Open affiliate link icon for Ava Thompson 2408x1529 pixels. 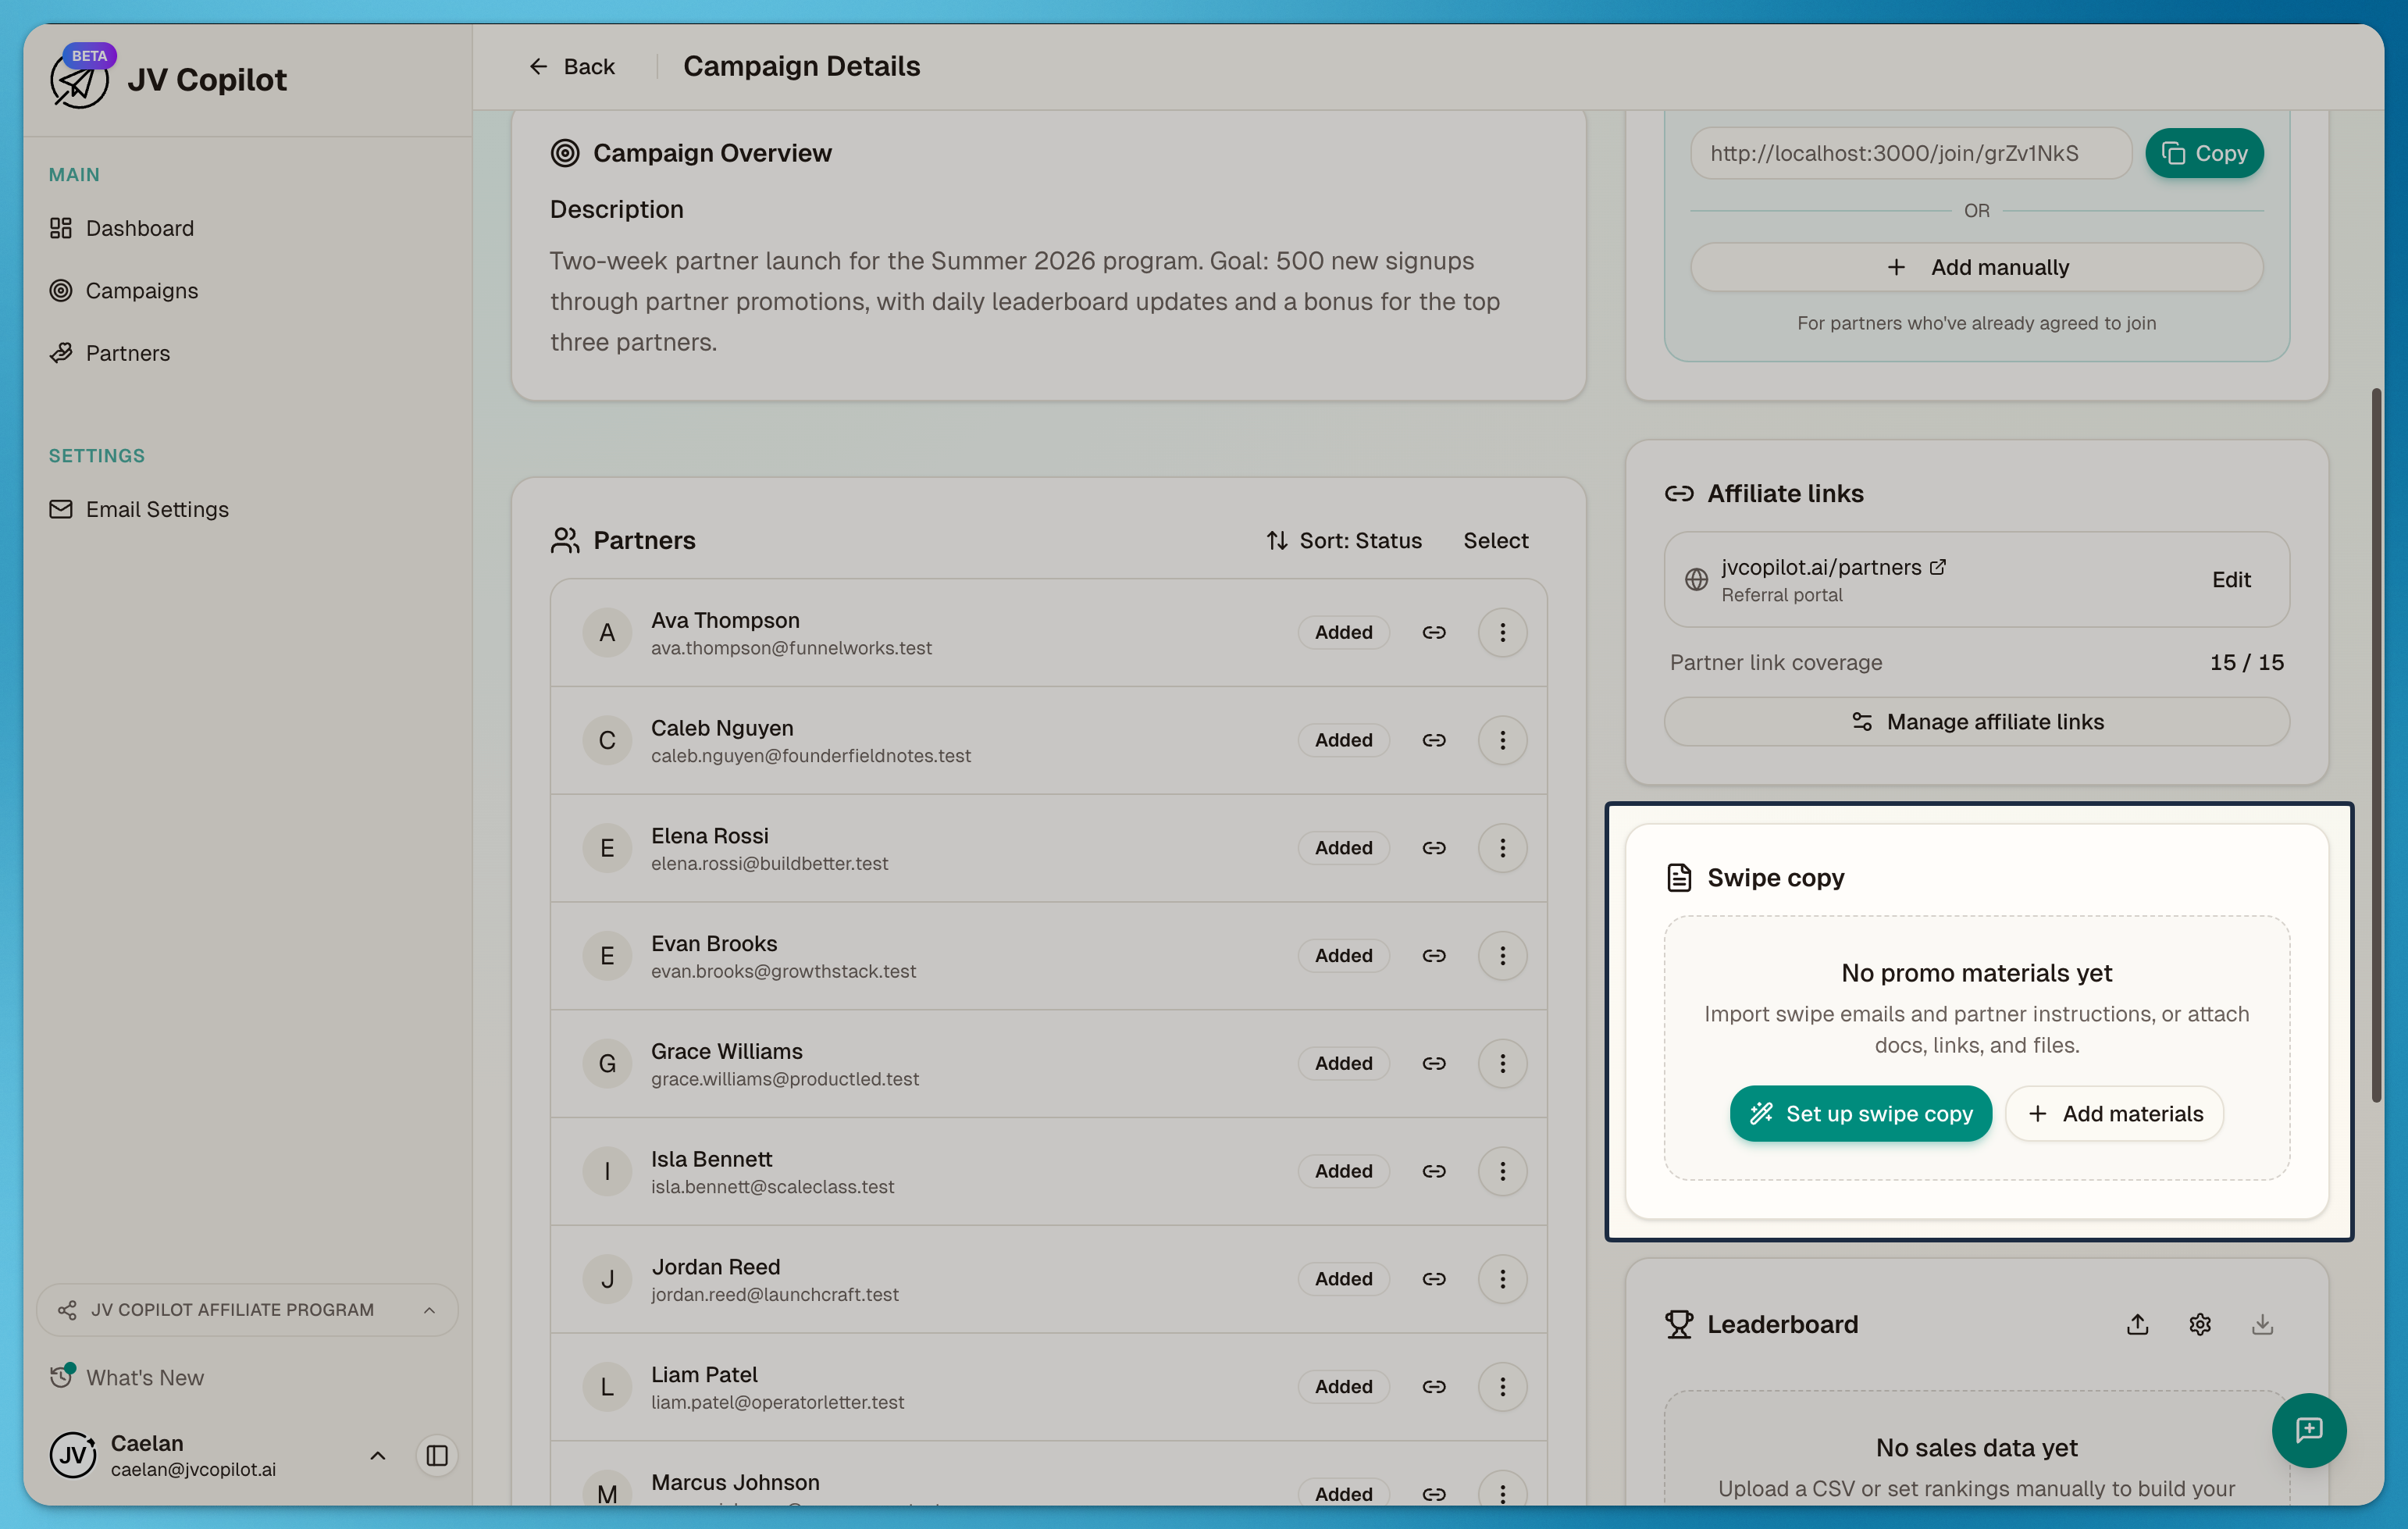tap(1434, 632)
